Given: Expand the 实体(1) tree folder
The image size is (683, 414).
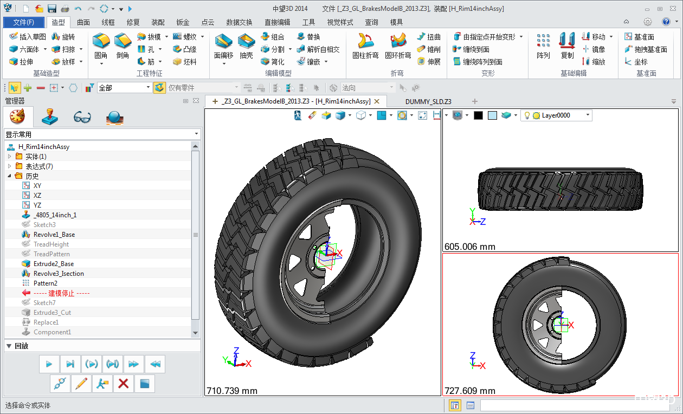Looking at the screenshot, I should point(9,157).
